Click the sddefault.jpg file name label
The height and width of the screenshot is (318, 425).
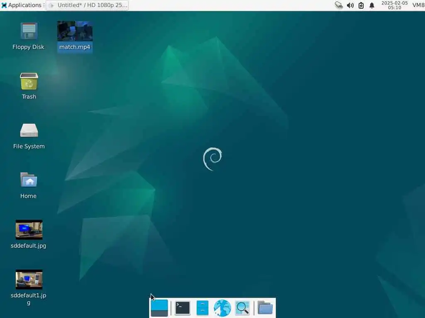[29, 246]
